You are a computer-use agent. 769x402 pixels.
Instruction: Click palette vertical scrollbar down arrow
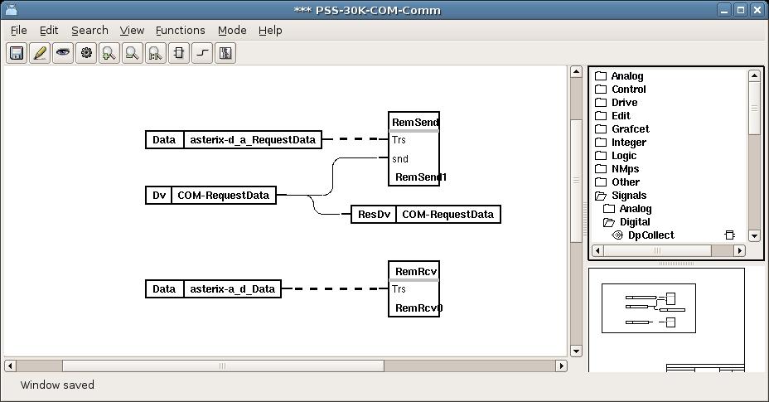click(754, 235)
